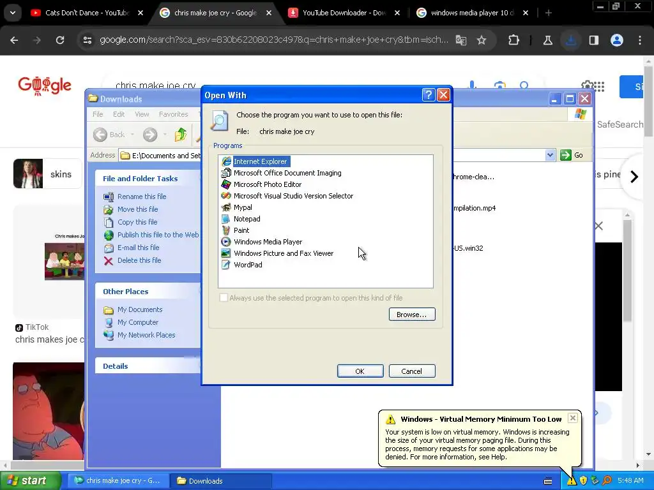
Task: Expand the Details panel header
Action: (x=148, y=366)
